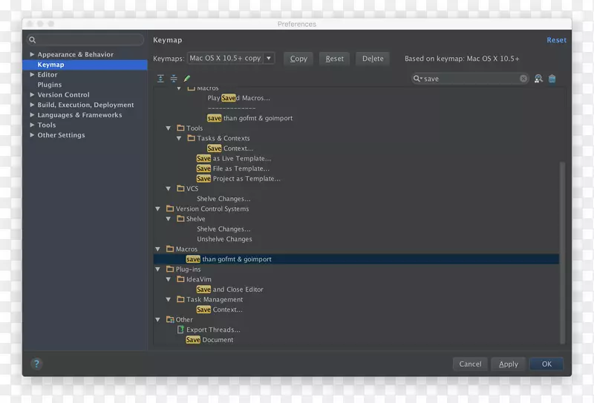This screenshot has height=403, width=594.
Task: Click the keymap search field containing 'save'
Action: tap(470, 79)
